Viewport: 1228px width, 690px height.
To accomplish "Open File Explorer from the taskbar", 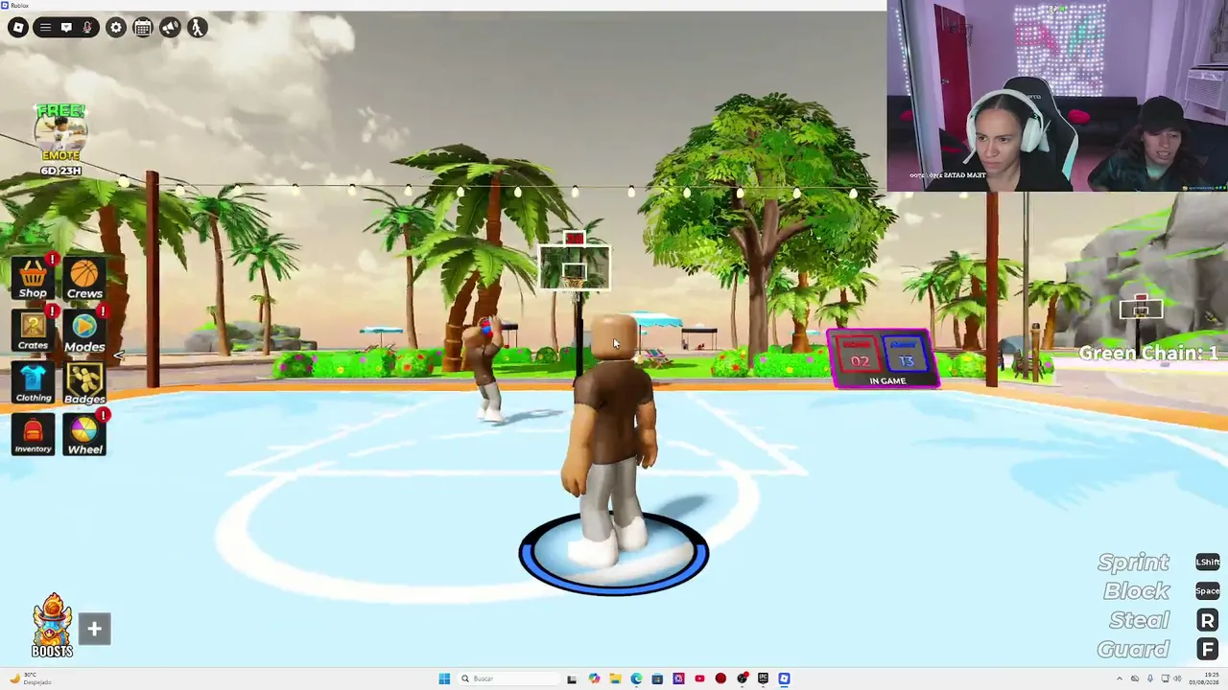I will 615,678.
